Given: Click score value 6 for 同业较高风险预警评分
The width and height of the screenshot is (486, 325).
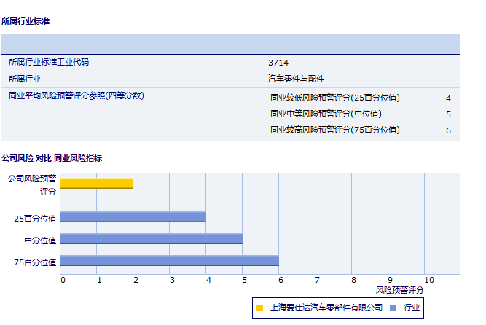Looking at the screenshot, I should pos(448,130).
